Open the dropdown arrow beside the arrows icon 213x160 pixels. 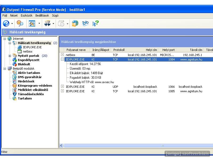click(54, 24)
